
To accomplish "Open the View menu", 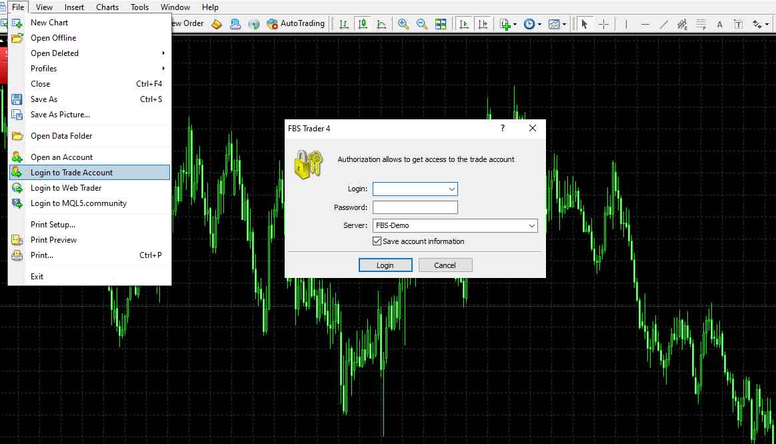I will (x=44, y=7).
